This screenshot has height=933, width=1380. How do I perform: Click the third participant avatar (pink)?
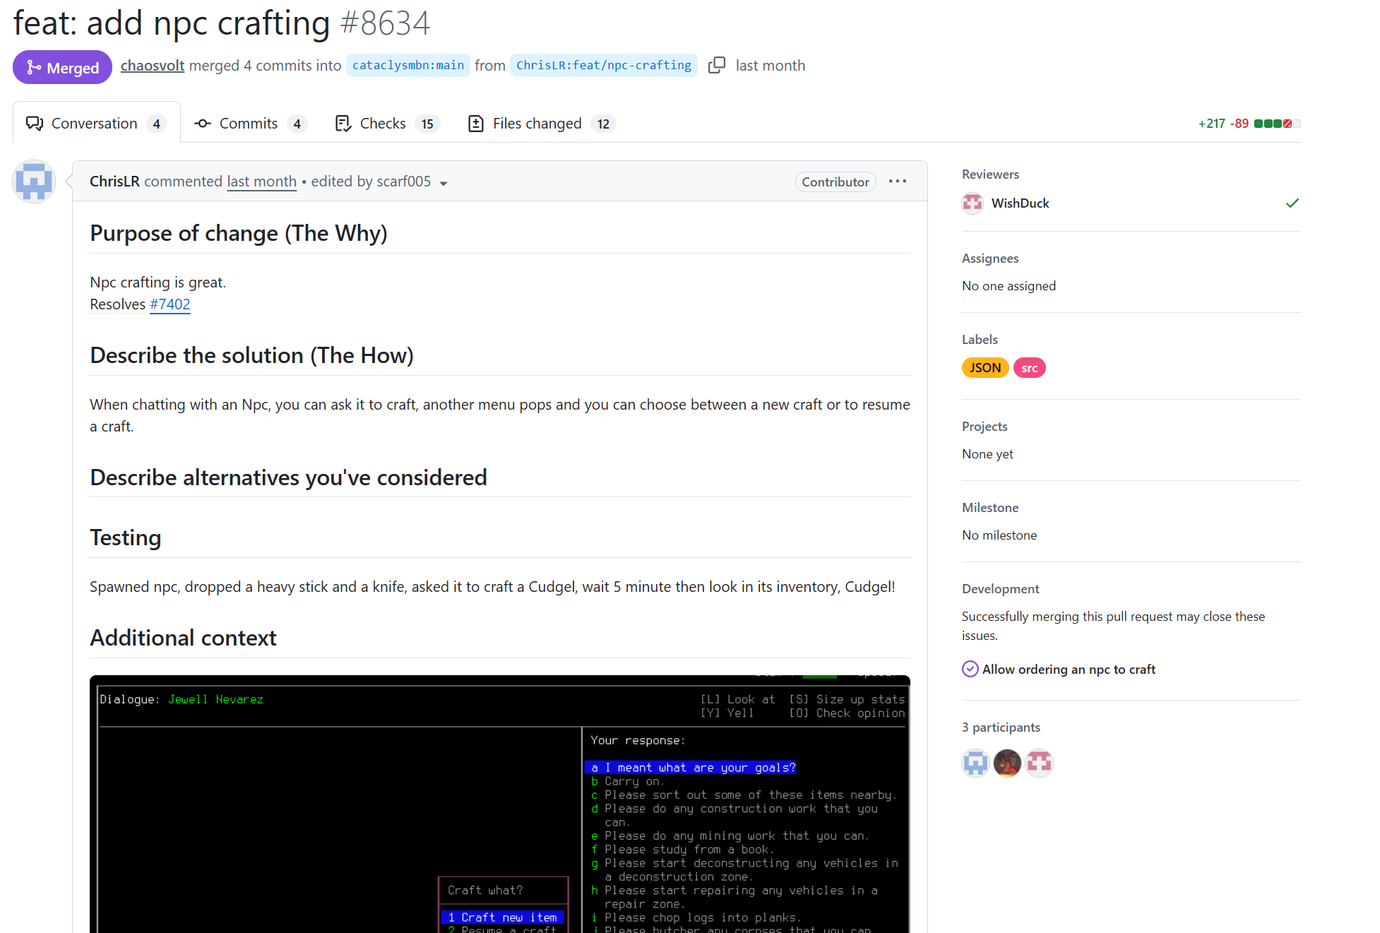pyautogui.click(x=1039, y=763)
